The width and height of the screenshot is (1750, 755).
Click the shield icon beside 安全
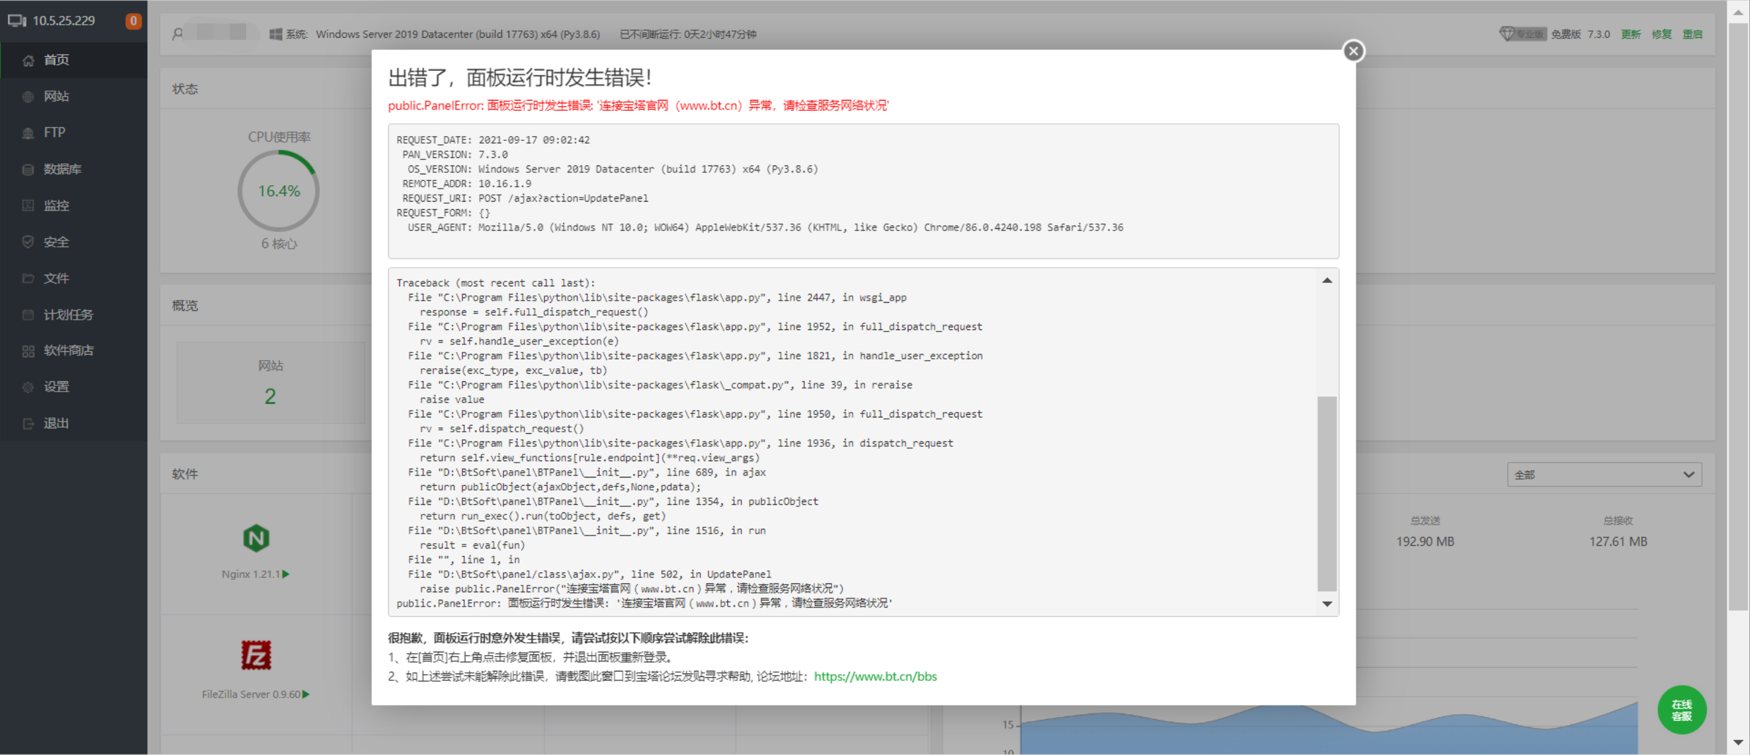click(x=28, y=241)
